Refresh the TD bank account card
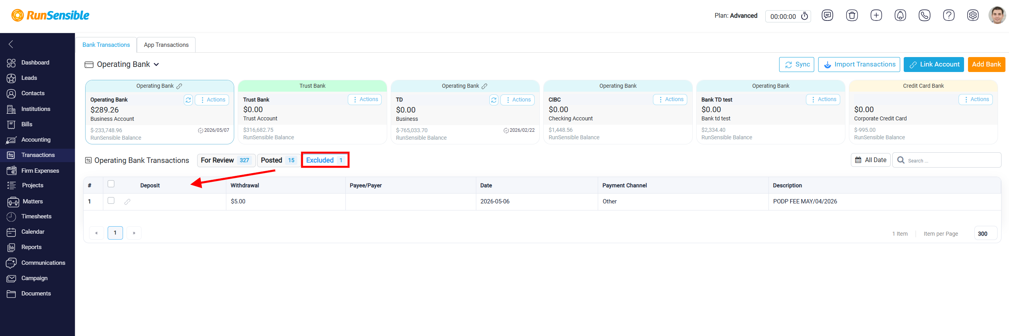1009x336 pixels. click(x=494, y=100)
